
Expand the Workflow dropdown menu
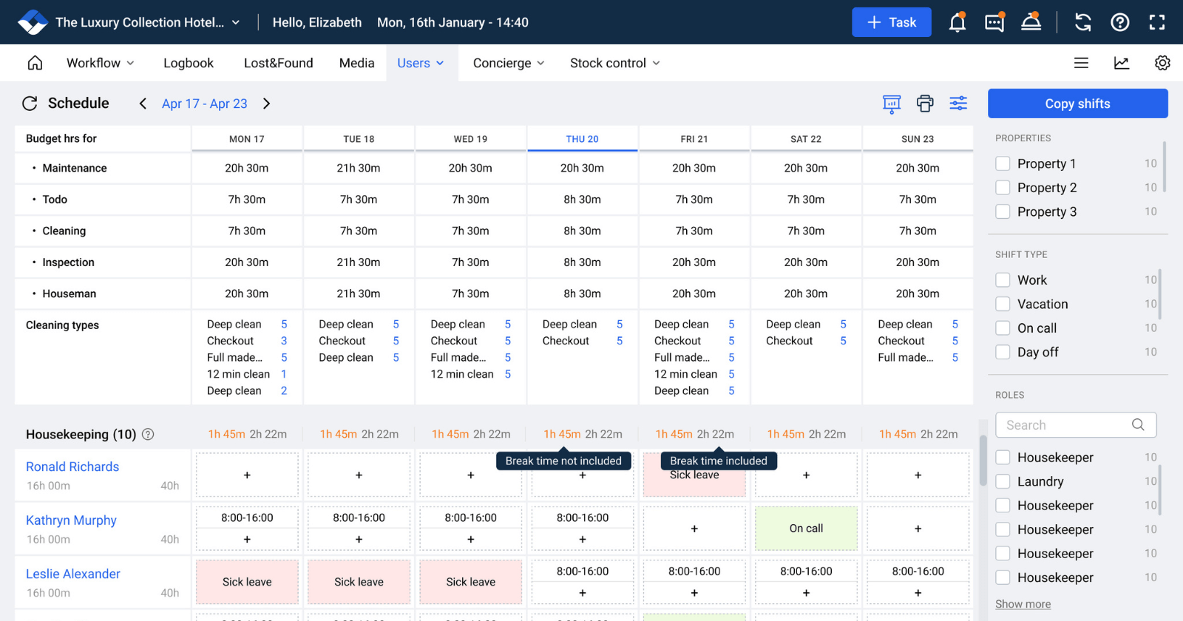point(100,63)
